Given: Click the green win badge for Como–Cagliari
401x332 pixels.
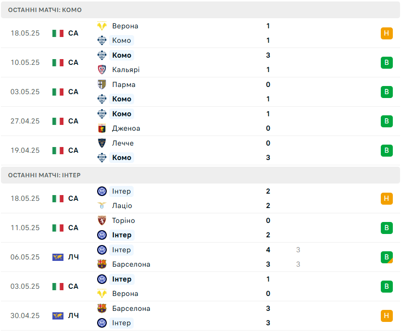Looking at the screenshot, I should click(387, 62).
